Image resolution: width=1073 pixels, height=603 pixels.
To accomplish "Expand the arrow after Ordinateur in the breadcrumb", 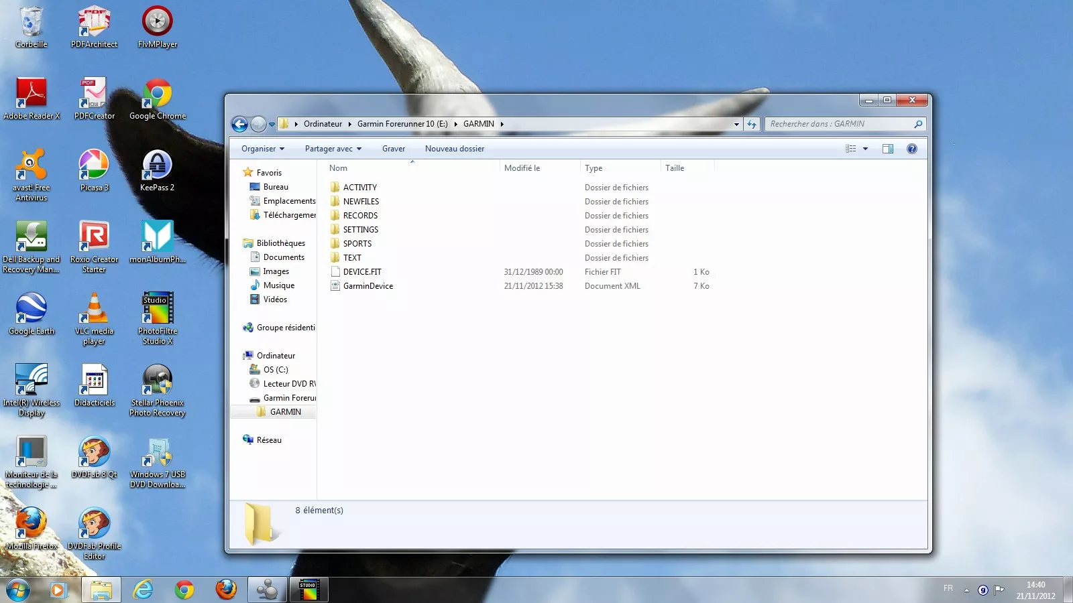I will pyautogui.click(x=349, y=124).
